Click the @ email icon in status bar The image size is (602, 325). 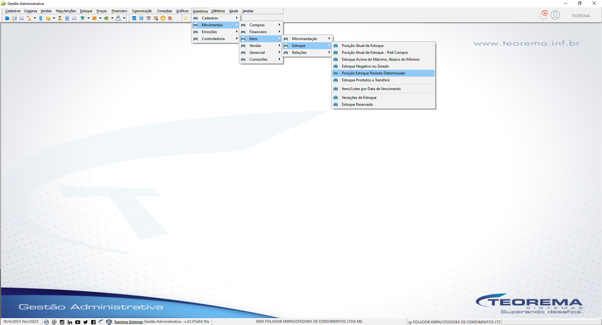(54, 322)
